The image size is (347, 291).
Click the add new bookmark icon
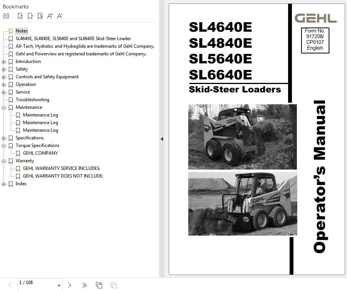tap(30, 16)
